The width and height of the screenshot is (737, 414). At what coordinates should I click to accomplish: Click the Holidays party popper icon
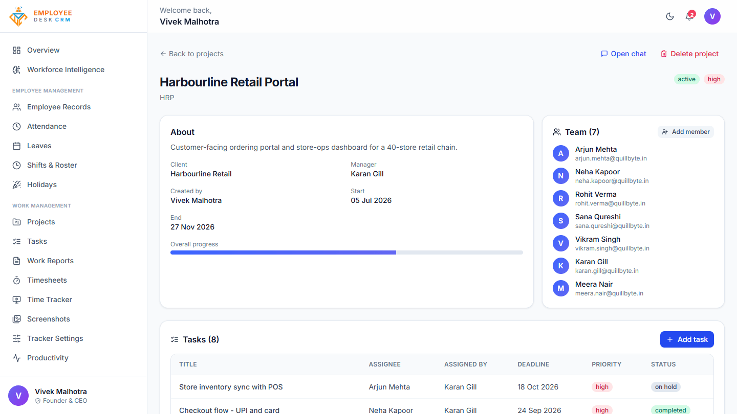coord(17,185)
